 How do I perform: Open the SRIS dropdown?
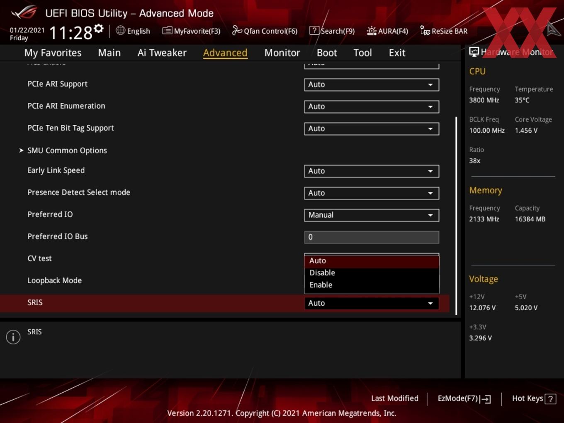pyautogui.click(x=372, y=303)
